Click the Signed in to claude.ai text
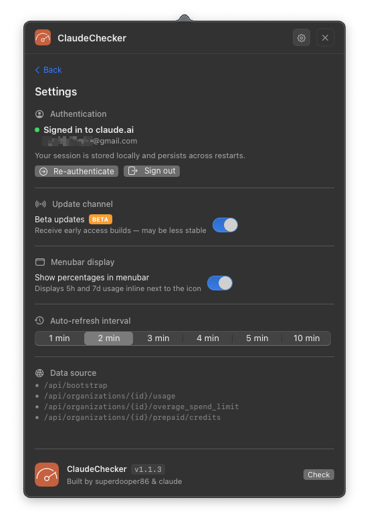 pyautogui.click(x=89, y=129)
